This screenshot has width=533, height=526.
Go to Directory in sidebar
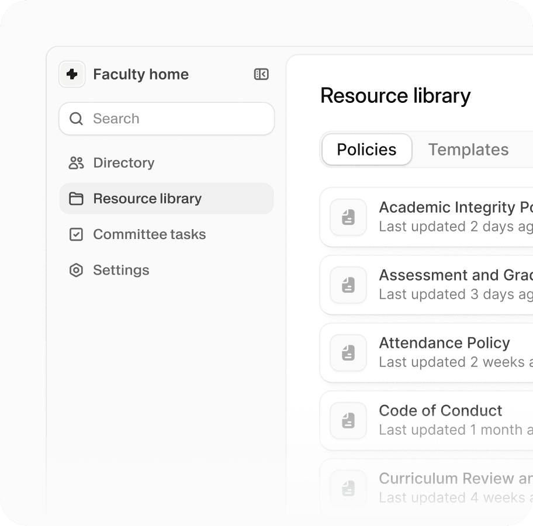[x=124, y=163]
